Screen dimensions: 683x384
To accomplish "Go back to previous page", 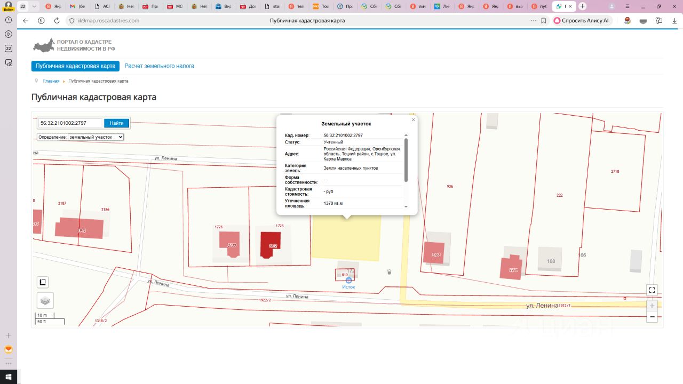I will coord(26,20).
